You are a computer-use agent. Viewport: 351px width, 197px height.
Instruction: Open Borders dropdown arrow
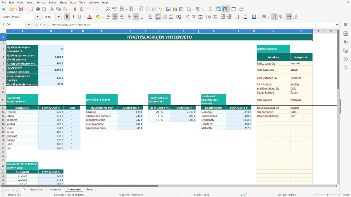tap(241, 17)
